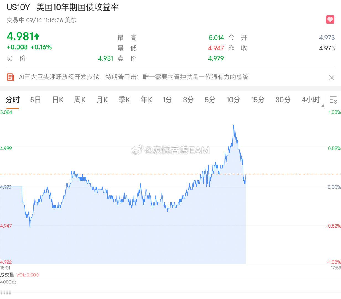
Task: Switch to 3分 interval tab
Action: [188, 100]
